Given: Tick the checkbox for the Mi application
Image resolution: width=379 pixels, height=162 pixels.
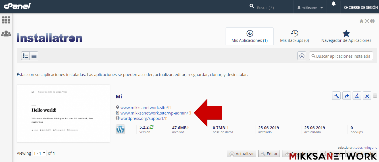Looking at the screenshot, I should click(375, 96).
